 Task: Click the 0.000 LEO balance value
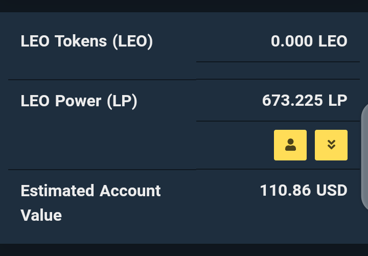pos(309,41)
